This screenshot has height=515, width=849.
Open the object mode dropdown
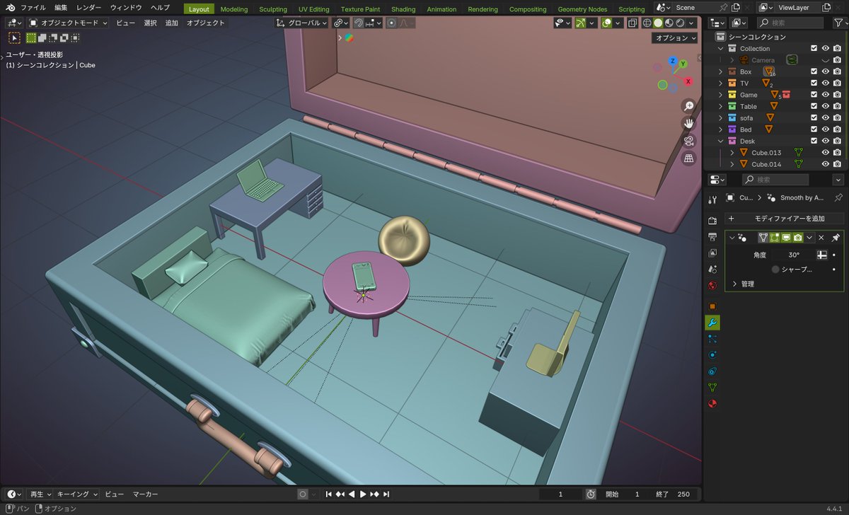[68, 23]
